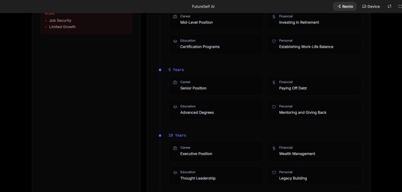Click the refresh icon in top bar
The image size is (402, 192).
point(390,6)
